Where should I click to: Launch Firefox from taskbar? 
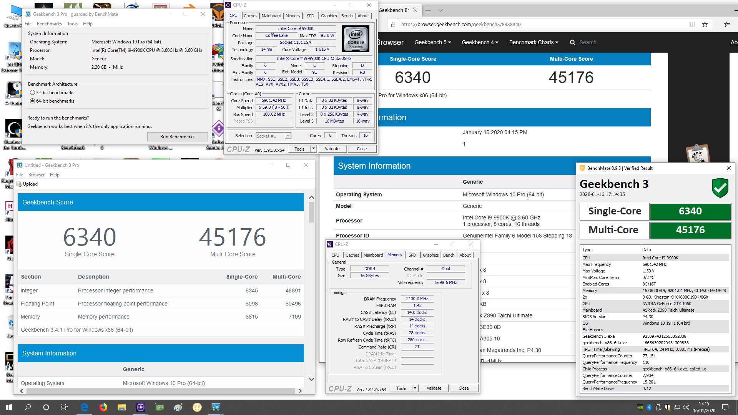tap(103, 407)
